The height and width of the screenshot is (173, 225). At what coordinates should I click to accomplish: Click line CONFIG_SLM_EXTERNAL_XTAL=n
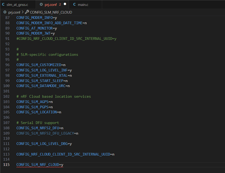[x=44, y=75]
